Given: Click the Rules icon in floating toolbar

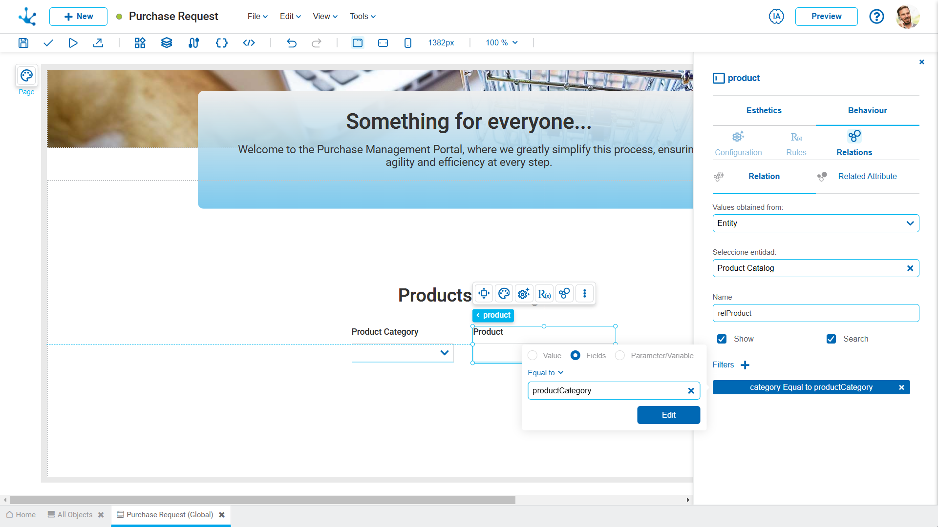Looking at the screenshot, I should pos(544,294).
